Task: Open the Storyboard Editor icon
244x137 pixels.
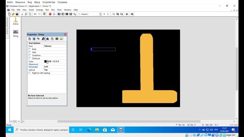Action: [x=59, y=14]
